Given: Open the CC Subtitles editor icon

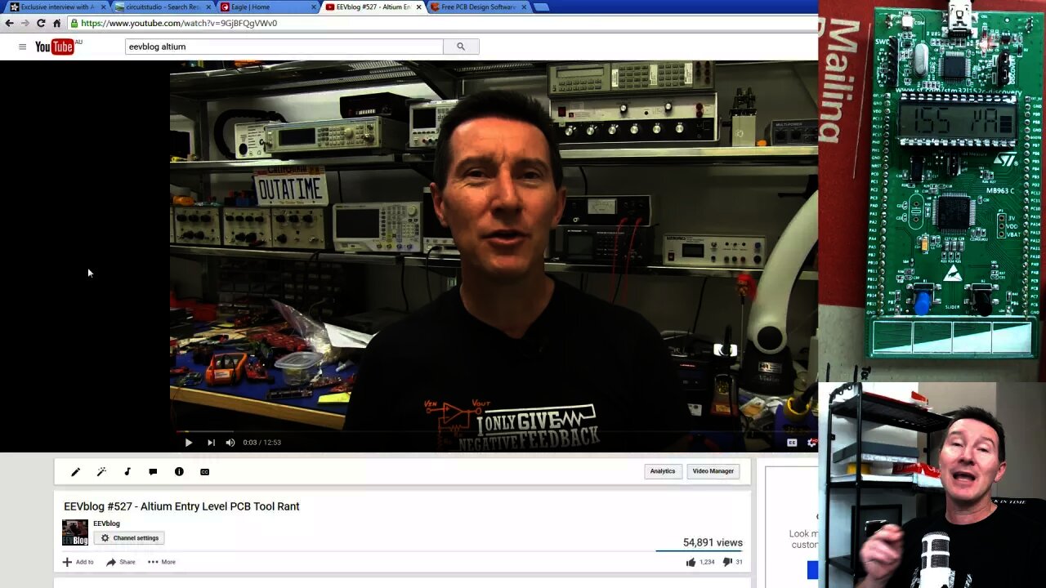Looking at the screenshot, I should pyautogui.click(x=205, y=471).
